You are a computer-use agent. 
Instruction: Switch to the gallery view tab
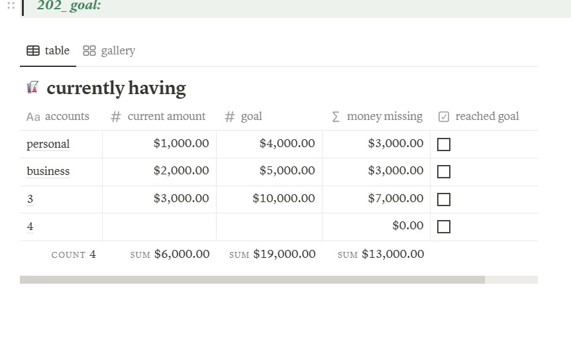[109, 51]
